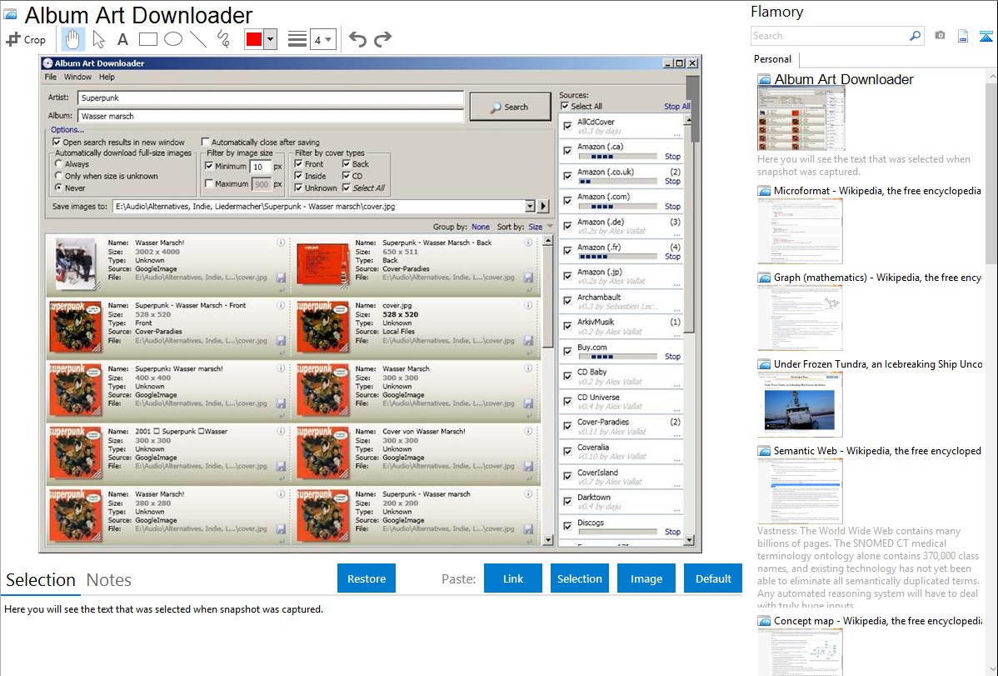Click the magnifier icon on the Search button
Screen dimensions: 998x676
[495, 108]
